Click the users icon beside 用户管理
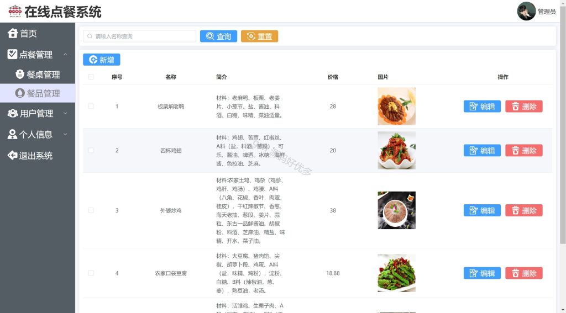 click(x=13, y=113)
